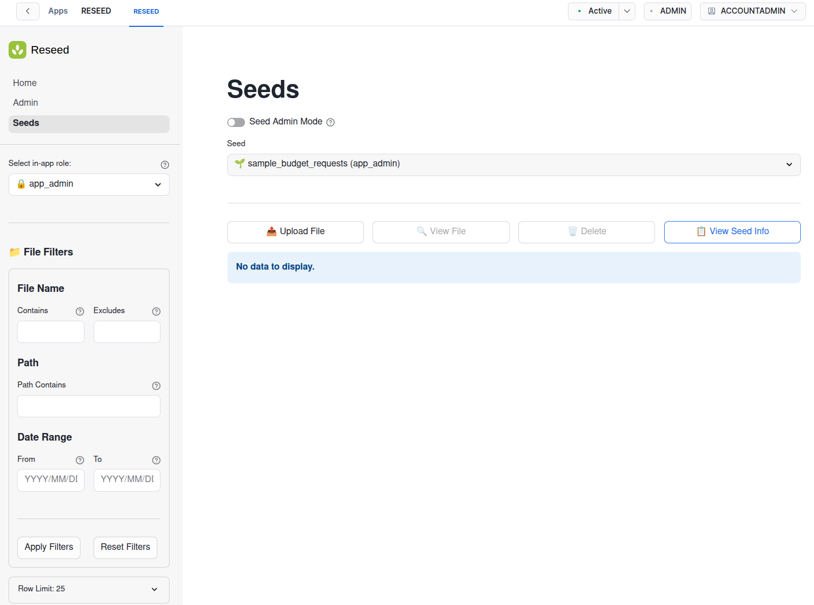Click the Apply Filters button

(x=49, y=547)
